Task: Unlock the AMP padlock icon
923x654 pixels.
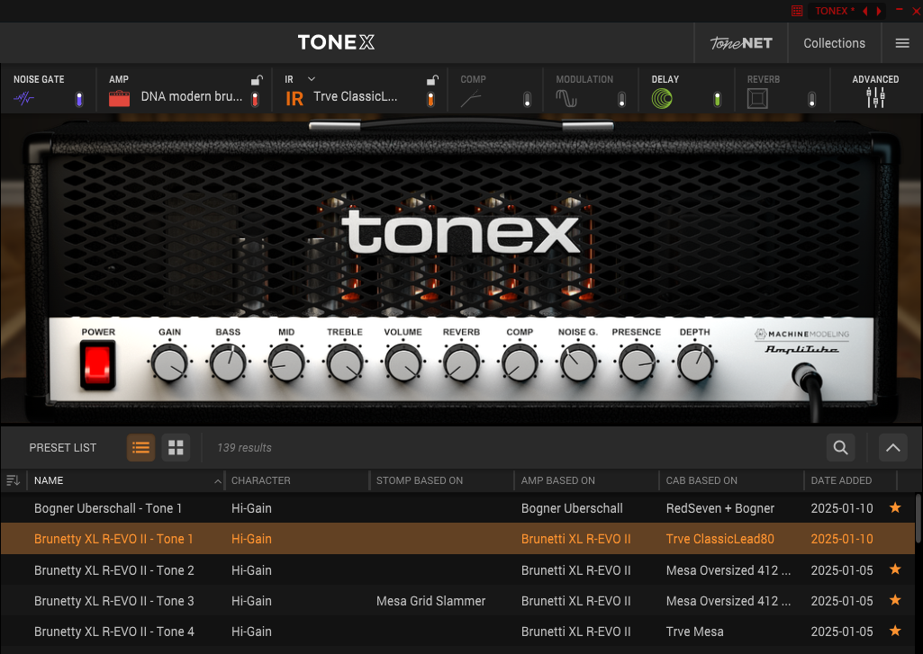Action: click(257, 80)
